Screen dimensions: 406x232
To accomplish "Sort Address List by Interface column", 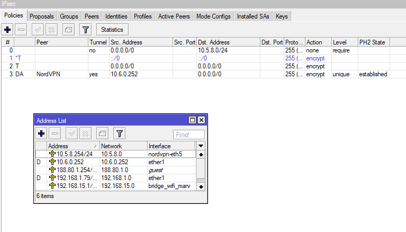I will click(171, 146).
